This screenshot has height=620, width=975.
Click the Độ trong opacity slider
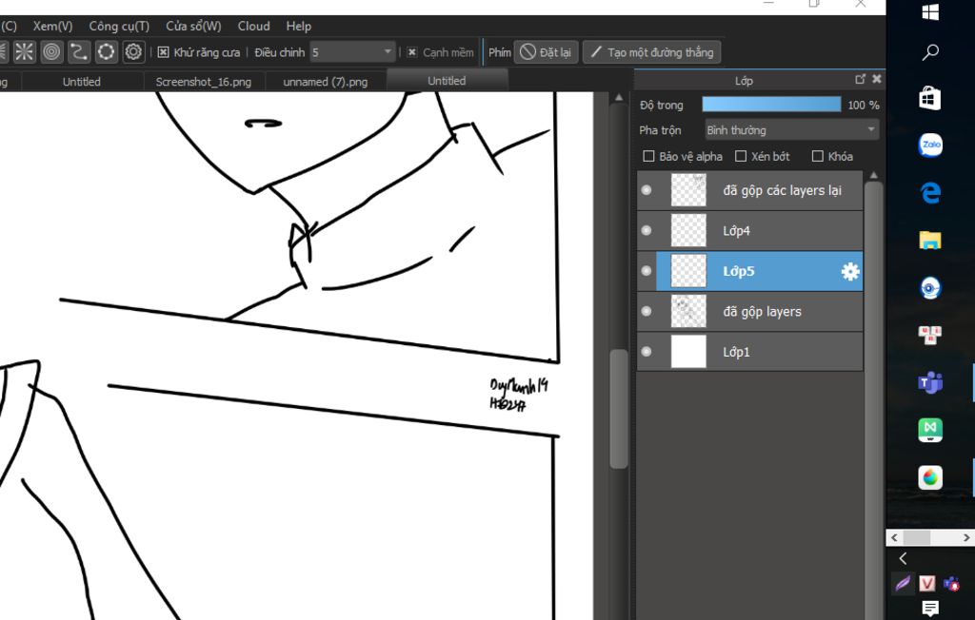(771, 105)
